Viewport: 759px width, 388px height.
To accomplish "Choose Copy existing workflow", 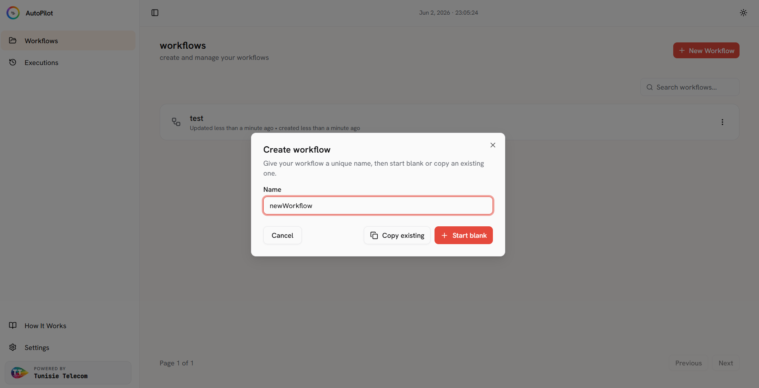I will click(397, 235).
